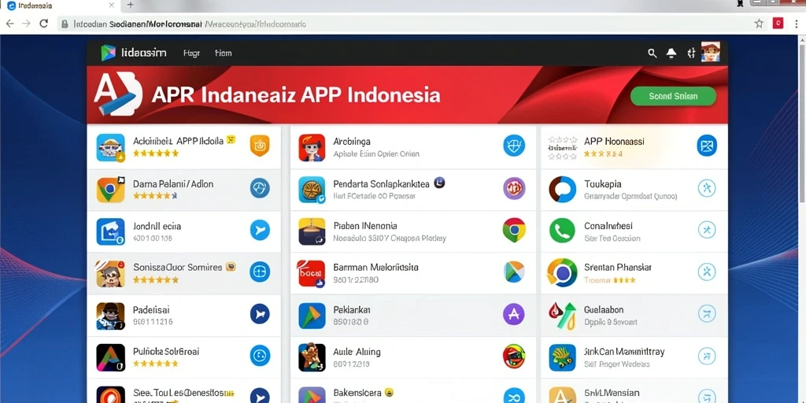Select the Jondhll ecira entry
Screen dimensions: 806x403
tap(183, 231)
